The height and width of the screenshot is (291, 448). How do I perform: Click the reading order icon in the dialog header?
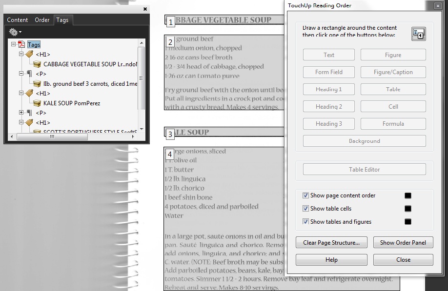tap(418, 34)
